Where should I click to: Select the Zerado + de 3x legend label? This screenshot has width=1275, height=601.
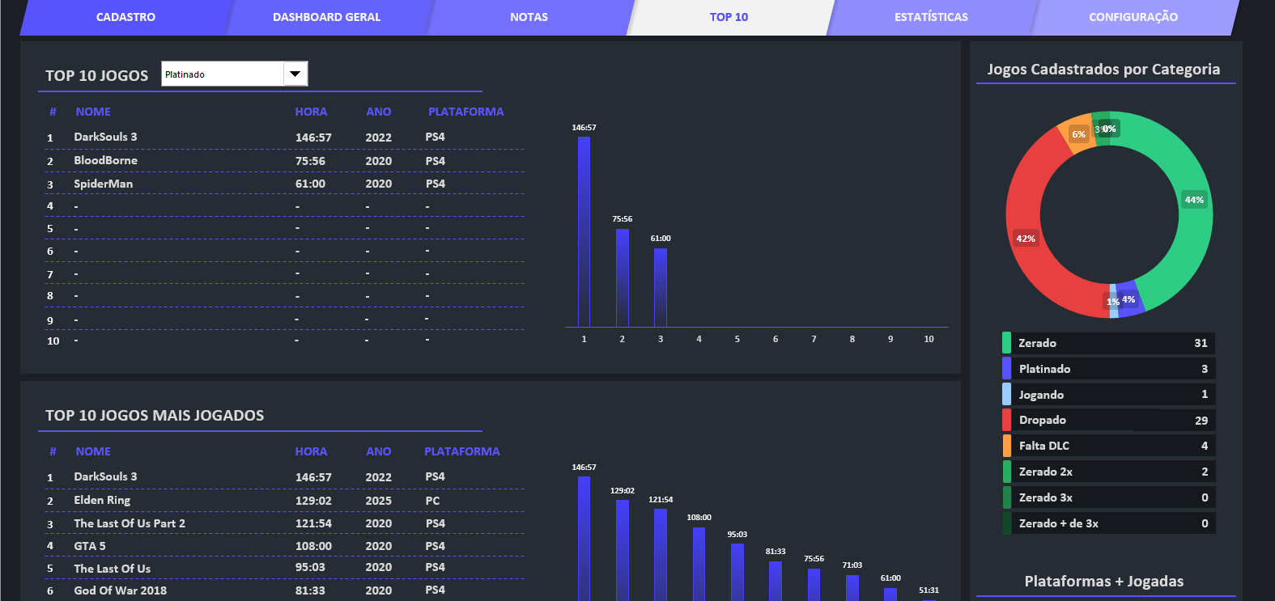coord(1058,523)
